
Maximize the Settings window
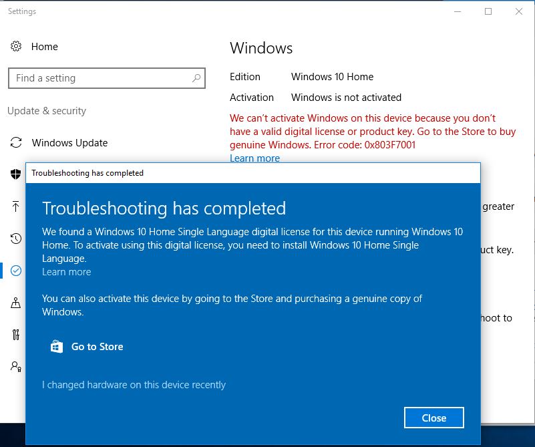coord(488,11)
